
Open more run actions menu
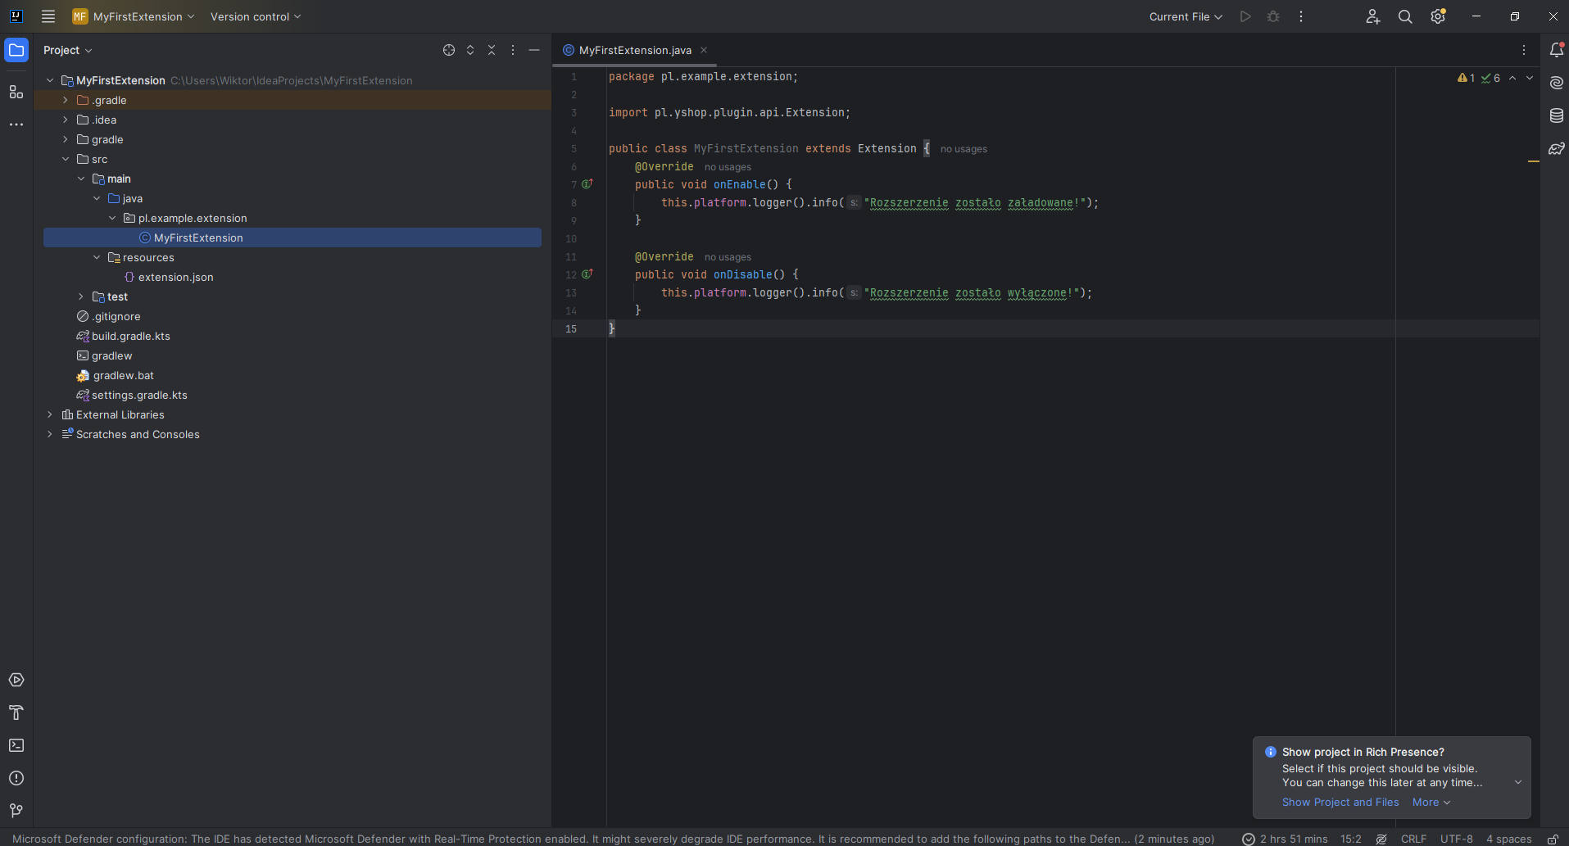[x=1301, y=16]
